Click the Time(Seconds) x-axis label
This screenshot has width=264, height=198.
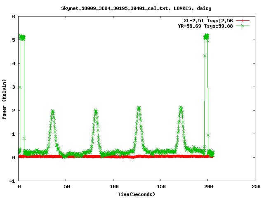tap(136, 194)
